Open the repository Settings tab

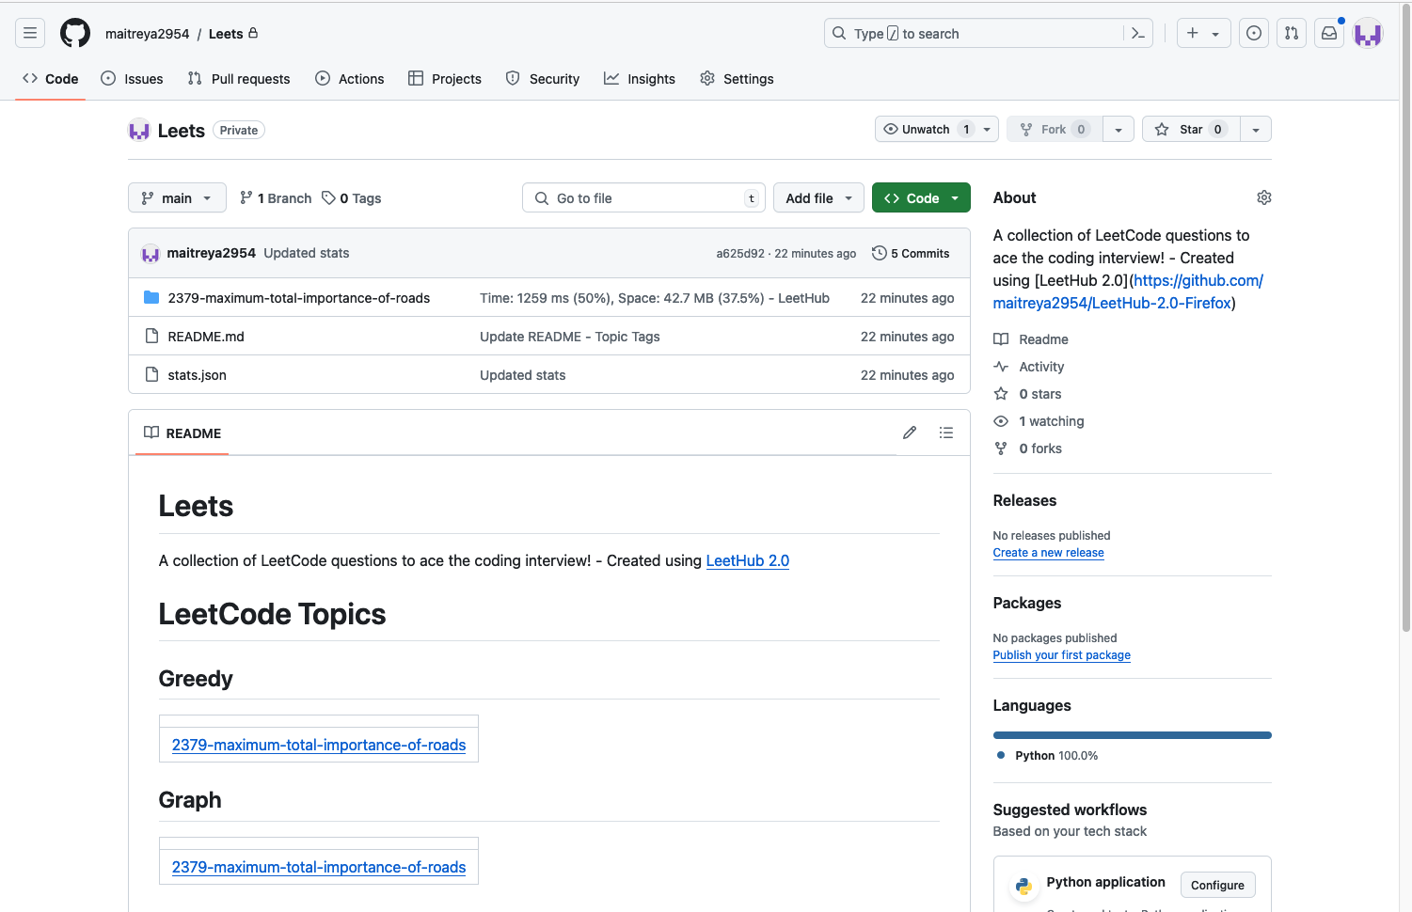(x=737, y=79)
